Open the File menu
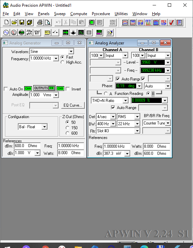 6,14
